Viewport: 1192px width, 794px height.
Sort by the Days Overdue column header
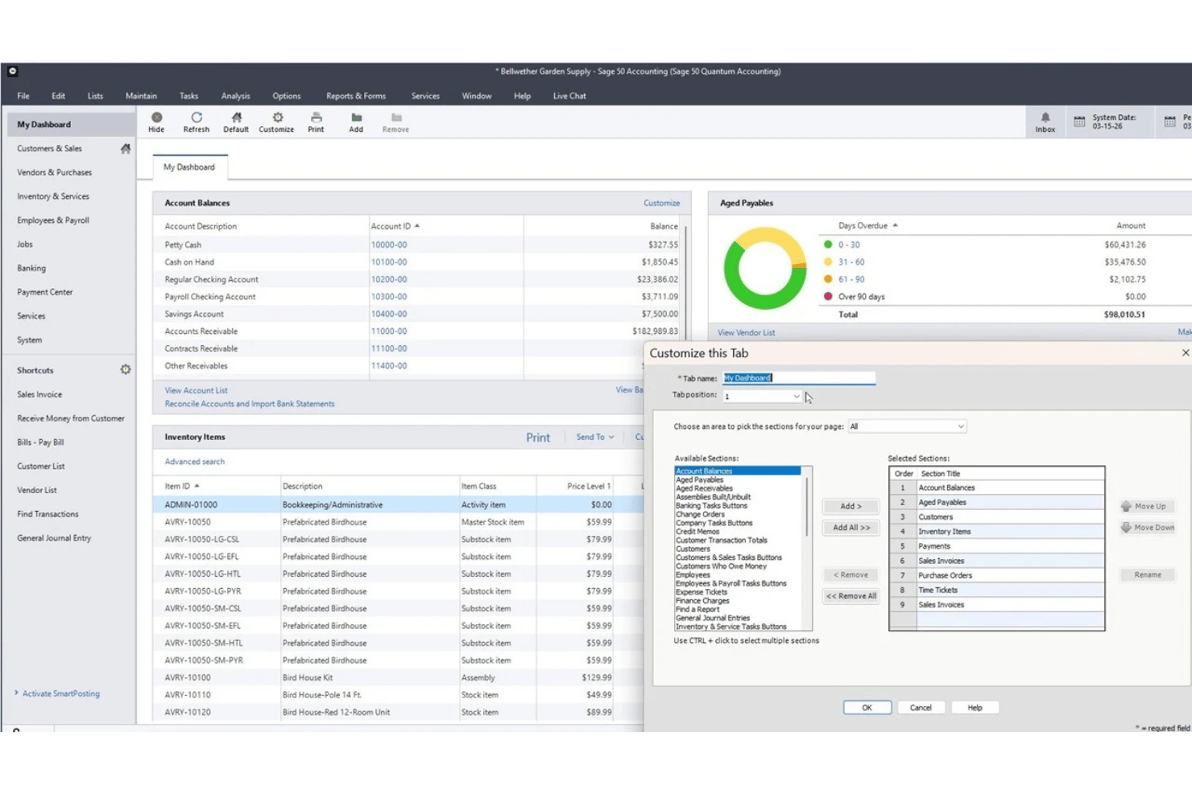tap(867, 225)
